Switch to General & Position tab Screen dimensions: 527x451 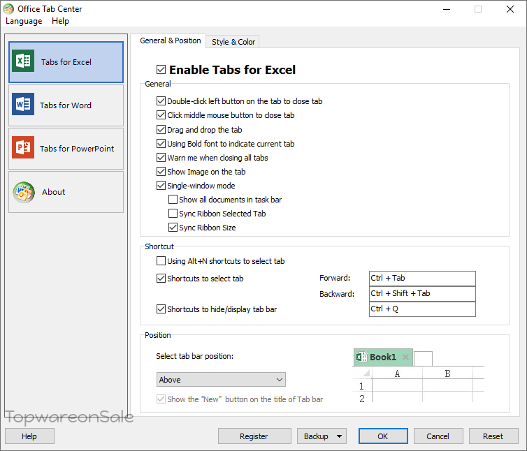coord(170,40)
